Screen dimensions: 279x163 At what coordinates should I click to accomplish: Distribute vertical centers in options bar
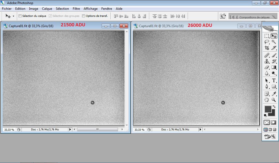[160, 16]
